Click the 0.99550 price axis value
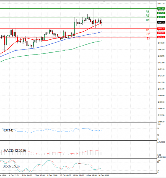This screenshot has height=178, width=166. 161,115
